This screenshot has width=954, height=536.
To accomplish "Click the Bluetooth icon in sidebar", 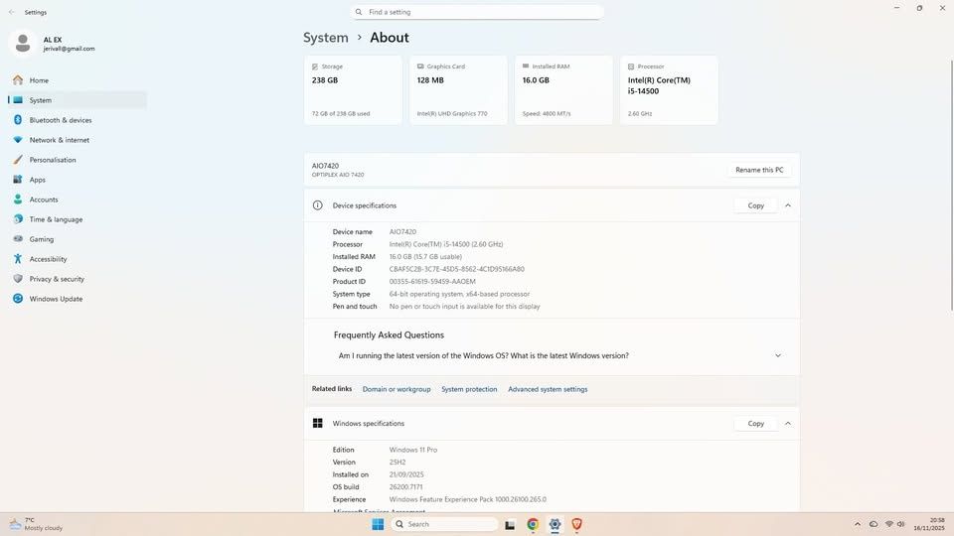I will pos(18,120).
